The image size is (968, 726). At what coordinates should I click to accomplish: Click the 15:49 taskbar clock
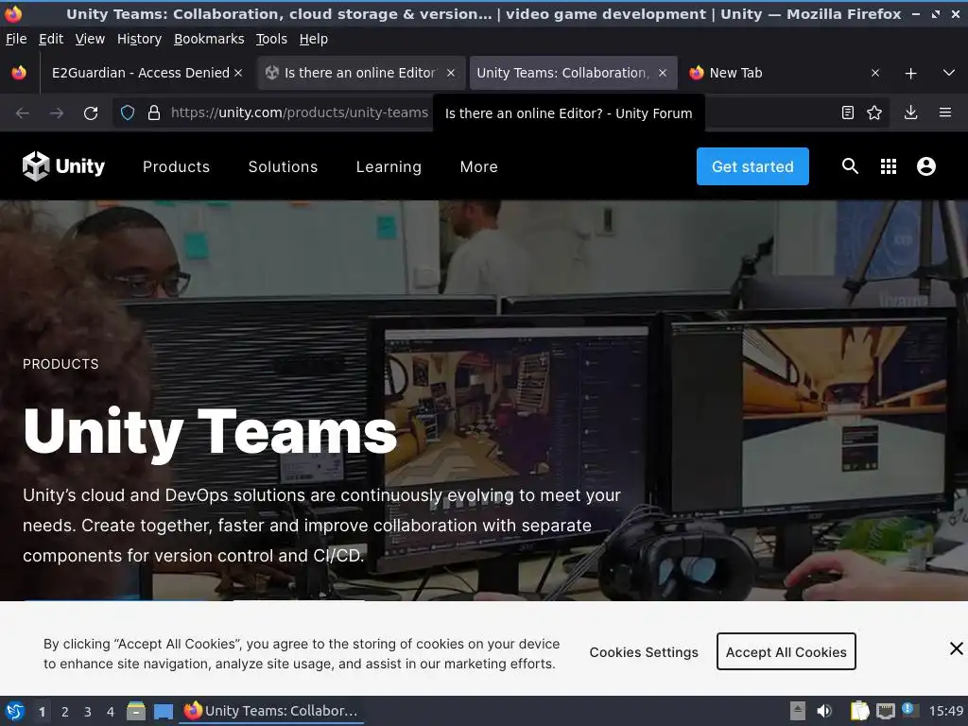[945, 711]
